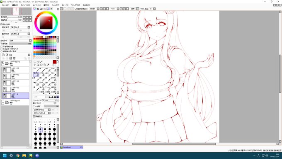Swap foreground and background colors arrow
Image resolution: width=282 pixels, height=159 pixels.
coord(58,61)
